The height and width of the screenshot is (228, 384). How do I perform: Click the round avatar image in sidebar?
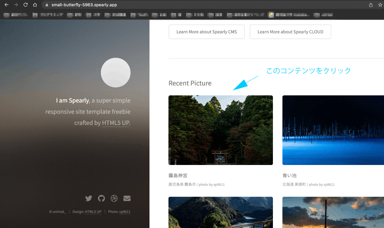tap(116, 73)
